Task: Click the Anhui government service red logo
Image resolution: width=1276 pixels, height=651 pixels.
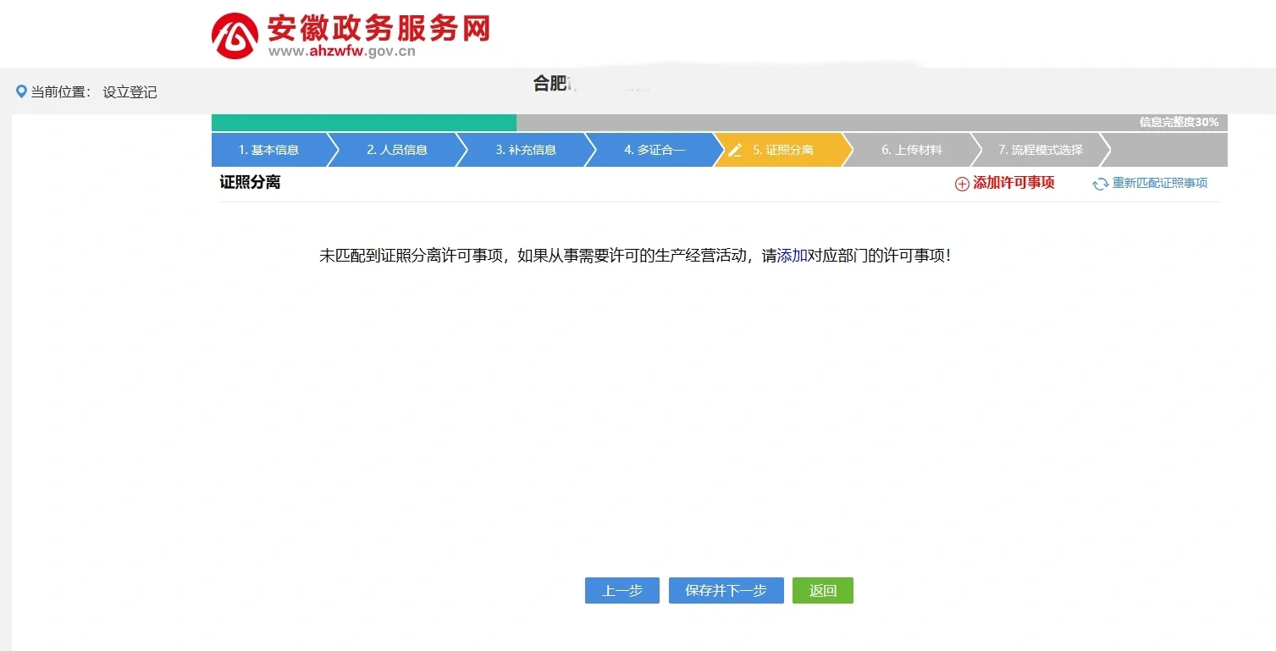Action: coord(235,36)
